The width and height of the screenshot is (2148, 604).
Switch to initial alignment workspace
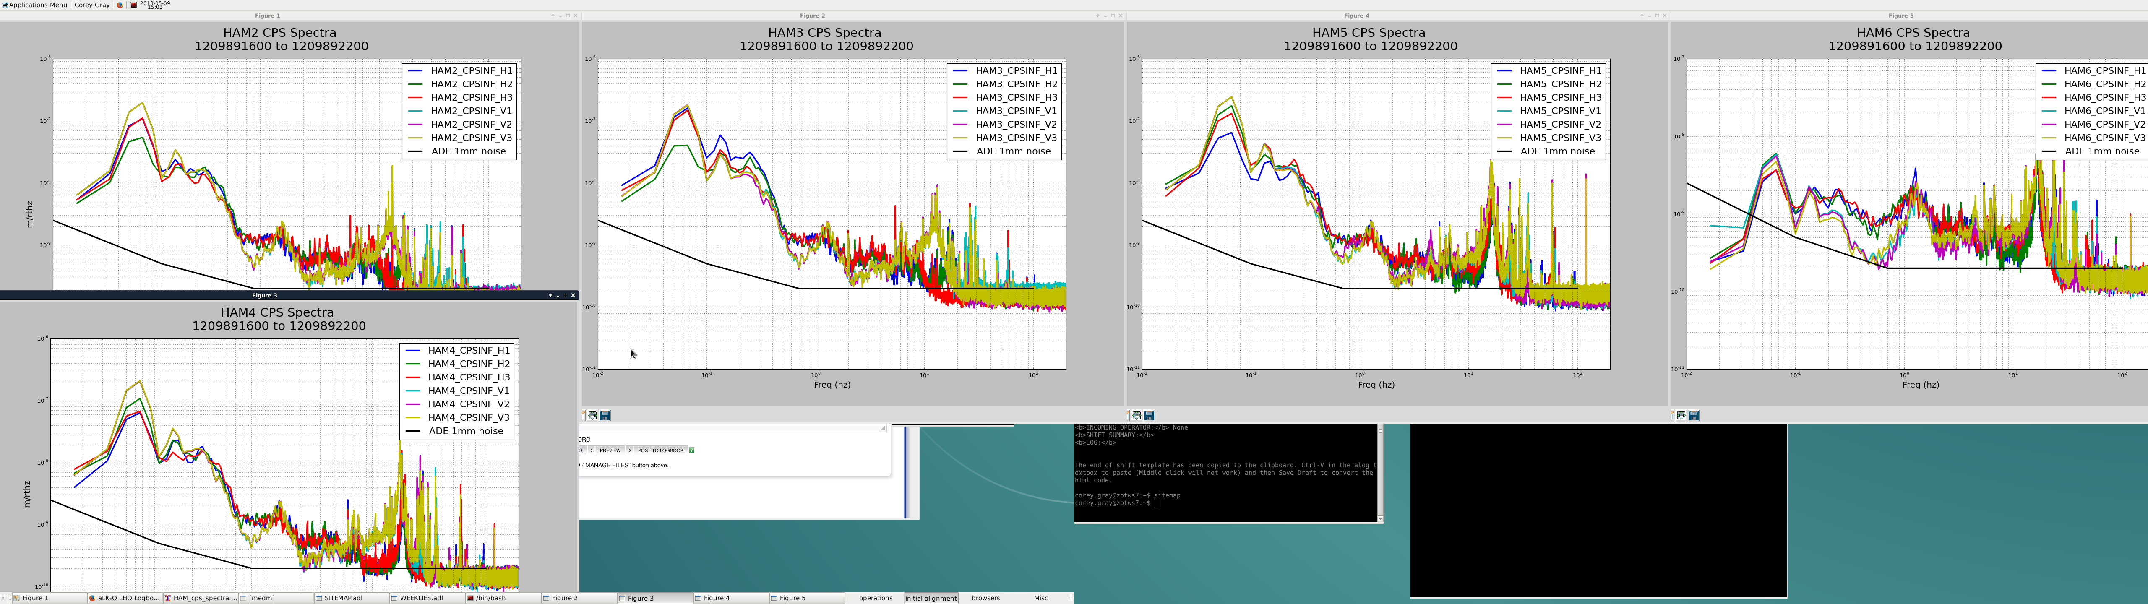pyautogui.click(x=931, y=598)
